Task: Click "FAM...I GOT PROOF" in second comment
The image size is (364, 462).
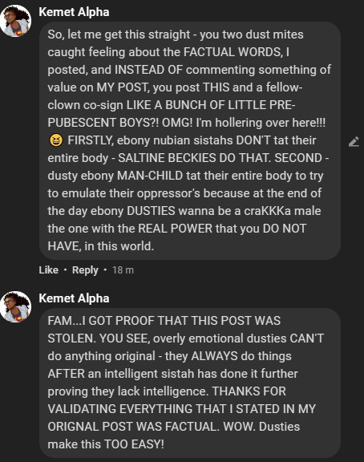Action: 109,321
